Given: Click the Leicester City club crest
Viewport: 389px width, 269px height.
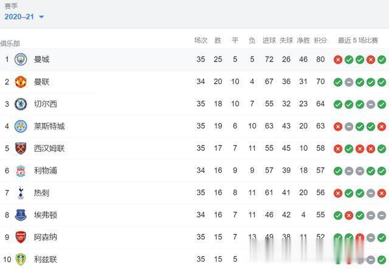Looking at the screenshot, I should [x=21, y=126].
